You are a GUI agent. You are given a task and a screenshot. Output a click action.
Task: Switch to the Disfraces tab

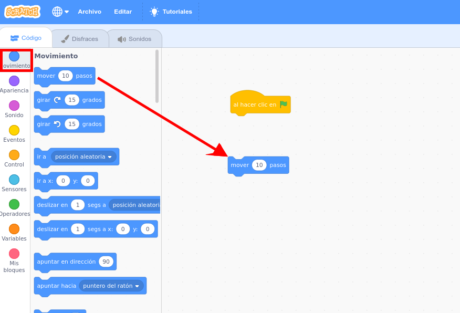coord(80,39)
